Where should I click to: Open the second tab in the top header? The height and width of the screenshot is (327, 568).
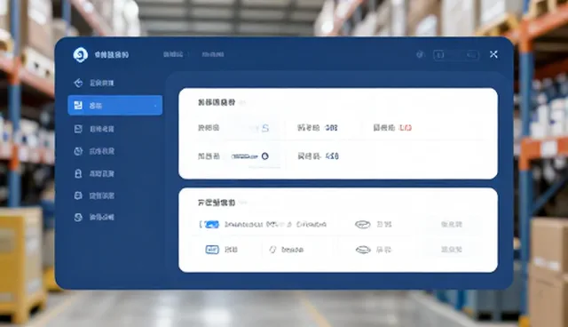pos(213,54)
